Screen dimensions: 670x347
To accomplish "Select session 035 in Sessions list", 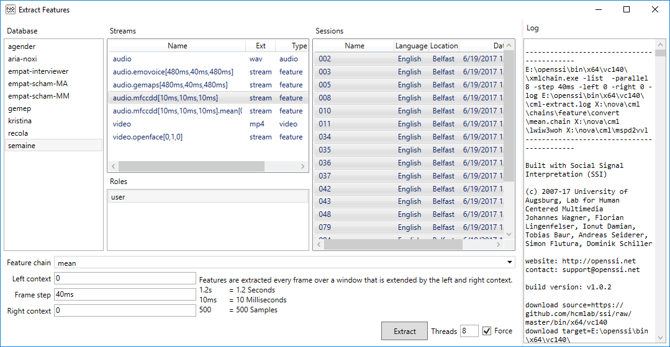I will pos(325,150).
